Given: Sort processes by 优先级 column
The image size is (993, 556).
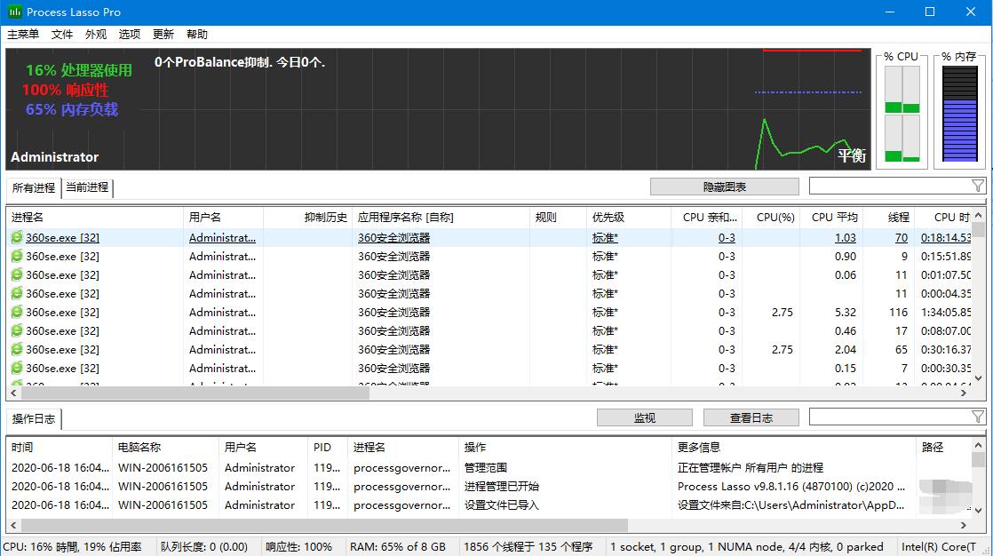Looking at the screenshot, I should (629, 218).
